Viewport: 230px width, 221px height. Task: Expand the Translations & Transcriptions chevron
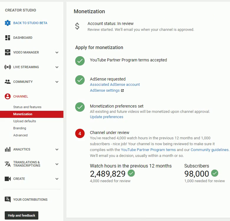point(57,164)
